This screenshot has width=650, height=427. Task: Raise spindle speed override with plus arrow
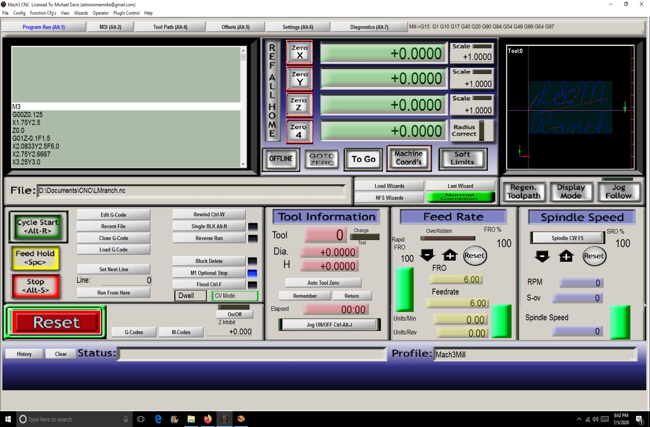pyautogui.click(x=566, y=256)
